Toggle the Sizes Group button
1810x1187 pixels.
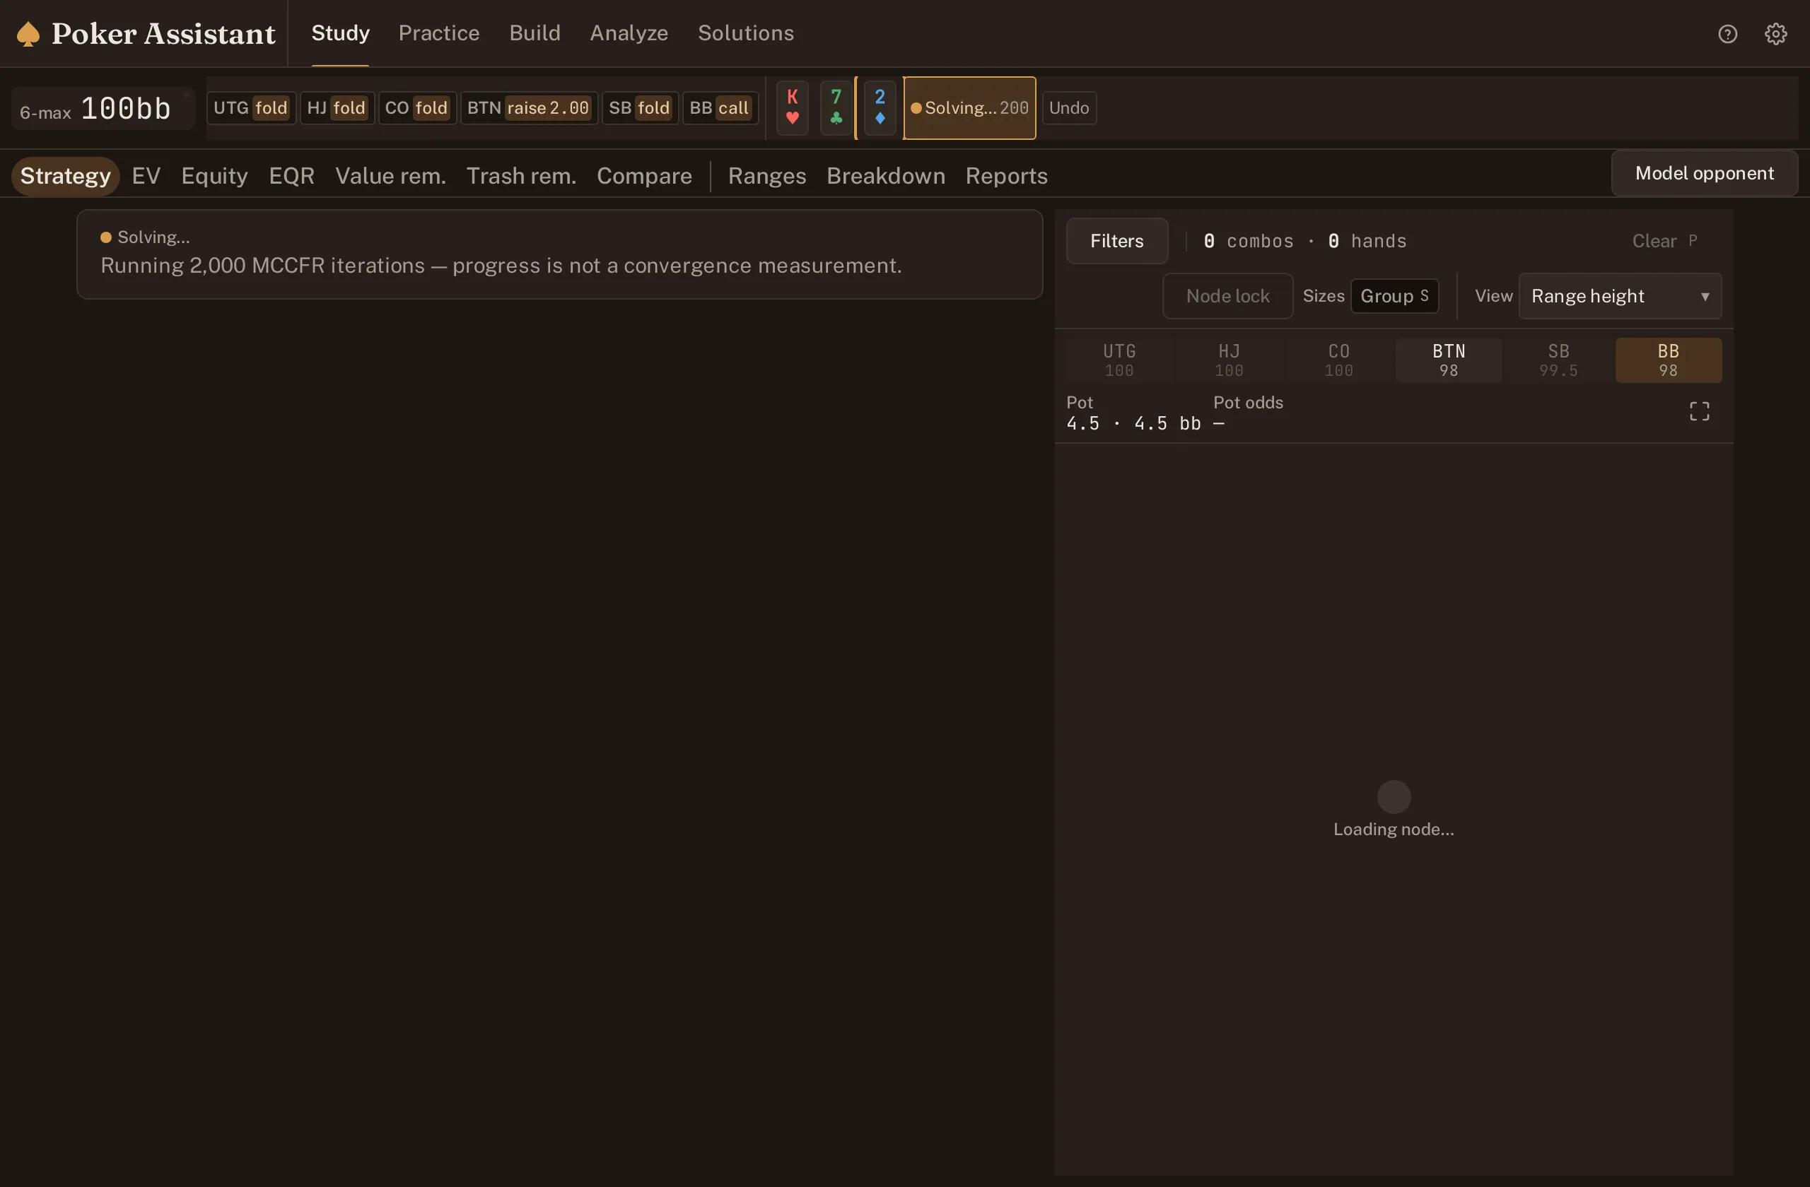[1394, 296]
